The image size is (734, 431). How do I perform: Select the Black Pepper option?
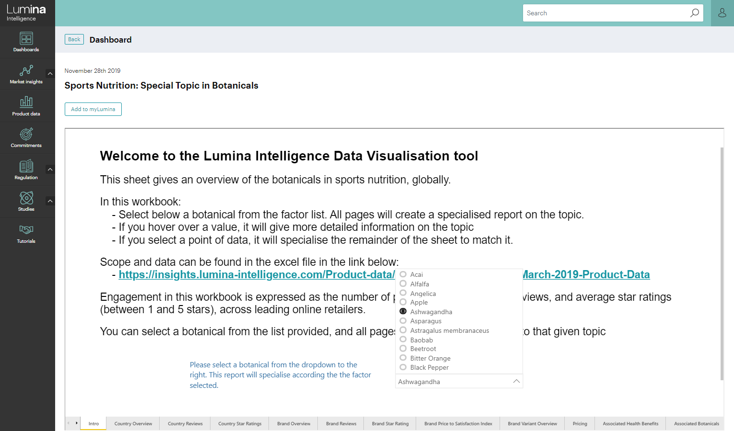[x=403, y=367]
